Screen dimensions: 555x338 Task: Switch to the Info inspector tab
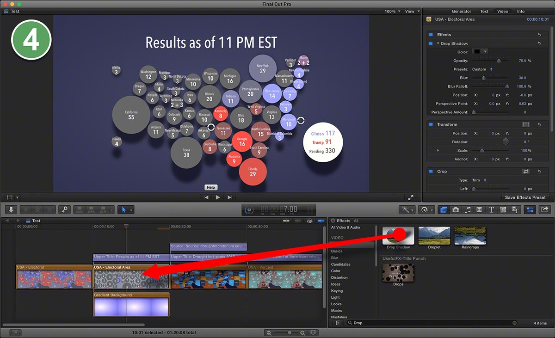(521, 12)
